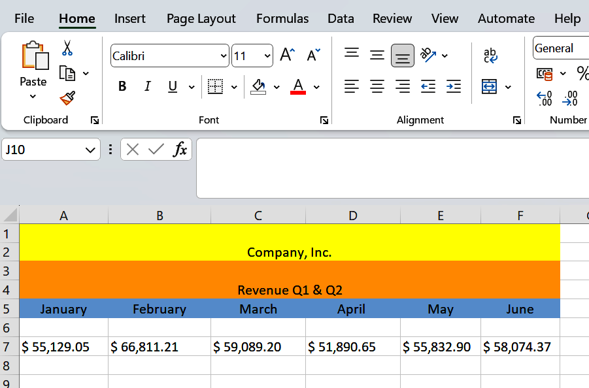This screenshot has height=388, width=589.
Task: Open the Font settings dialog launcher
Action: 324,120
